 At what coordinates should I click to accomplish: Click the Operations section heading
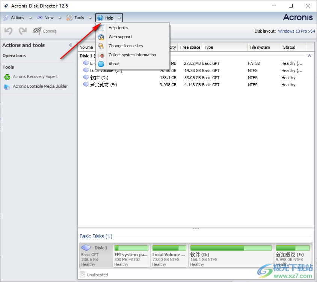14,55
